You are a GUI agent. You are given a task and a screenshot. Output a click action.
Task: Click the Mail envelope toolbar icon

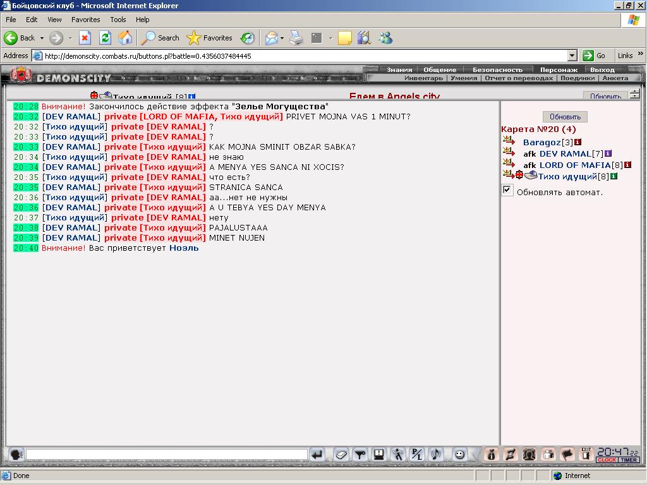272,38
